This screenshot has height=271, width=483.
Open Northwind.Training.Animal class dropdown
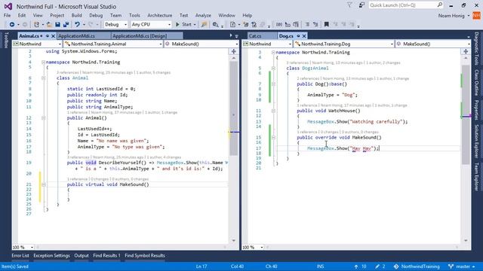pyautogui.click(x=113, y=44)
